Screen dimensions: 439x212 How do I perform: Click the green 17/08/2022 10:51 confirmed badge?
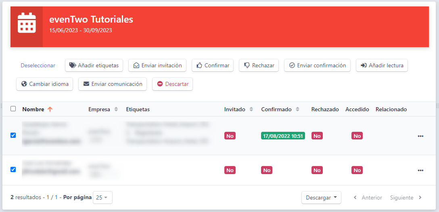[x=283, y=136]
